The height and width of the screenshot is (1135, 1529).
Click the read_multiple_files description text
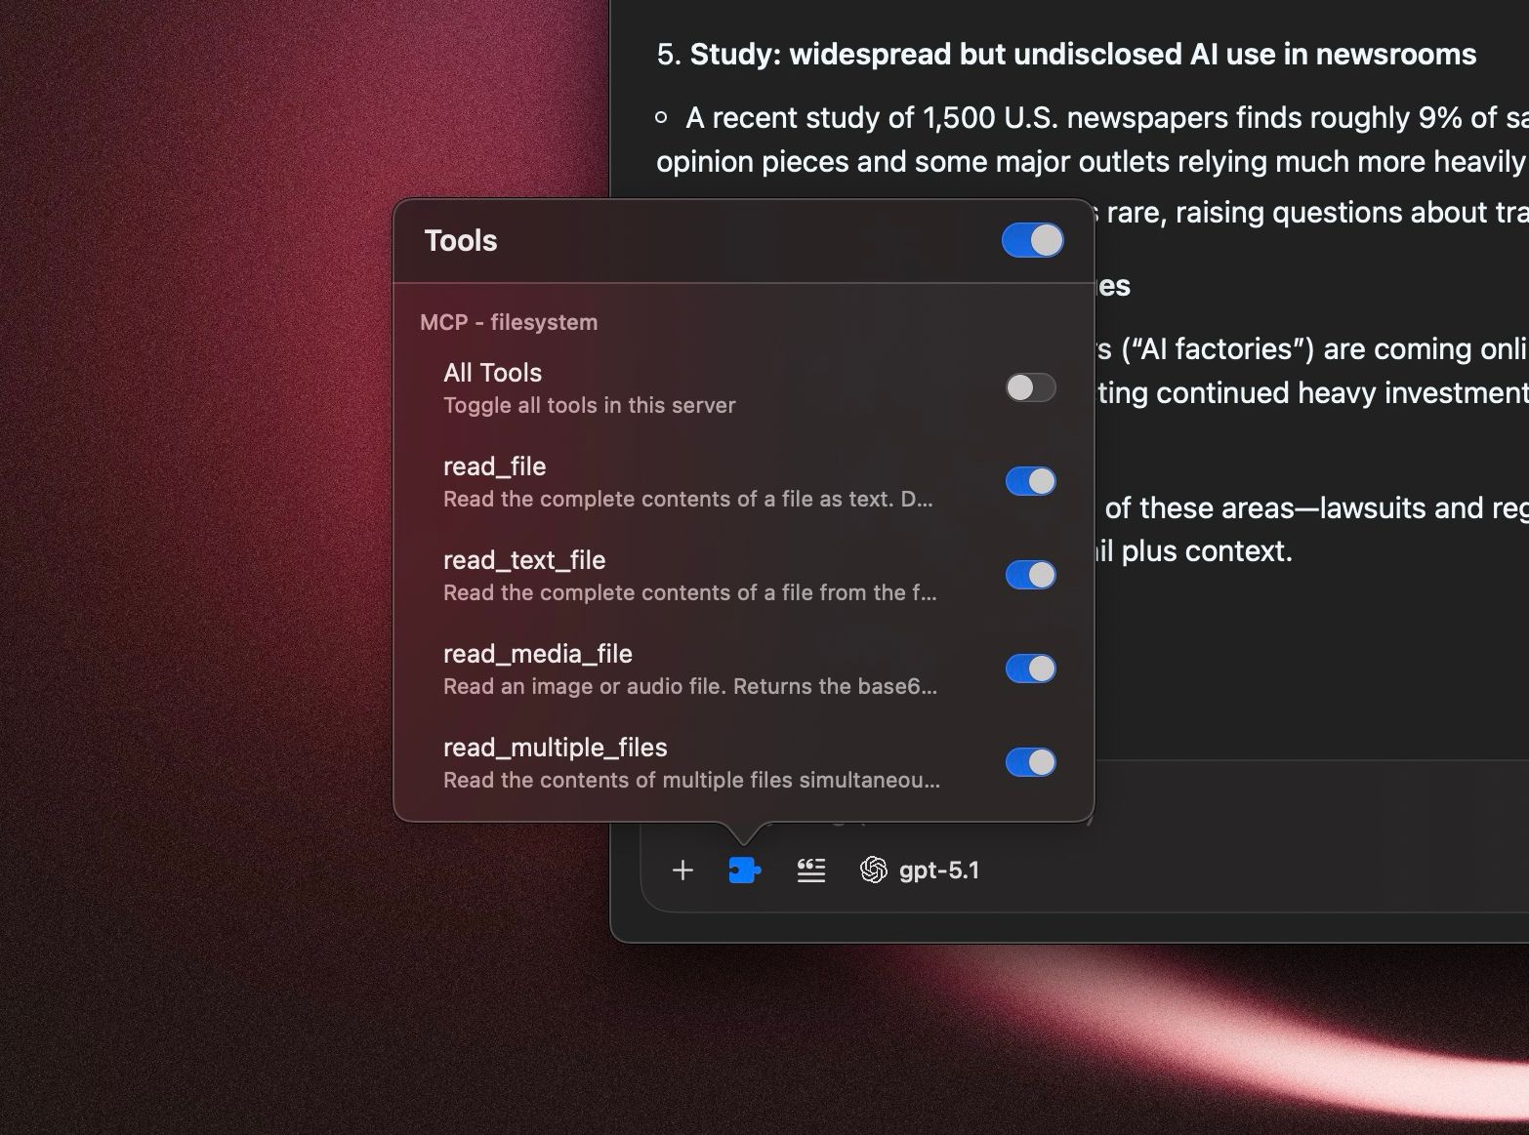point(691,780)
